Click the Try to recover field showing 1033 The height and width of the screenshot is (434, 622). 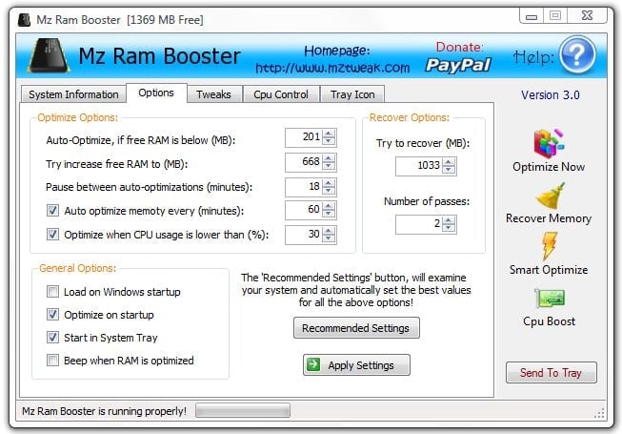(419, 166)
